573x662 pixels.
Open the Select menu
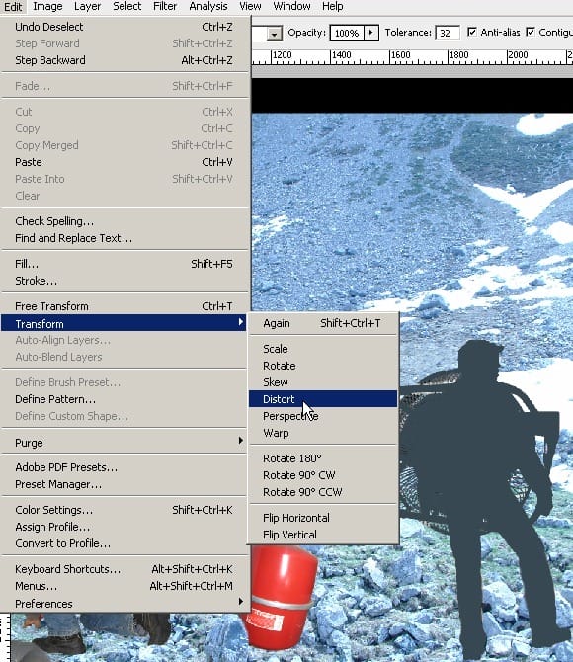click(x=126, y=6)
